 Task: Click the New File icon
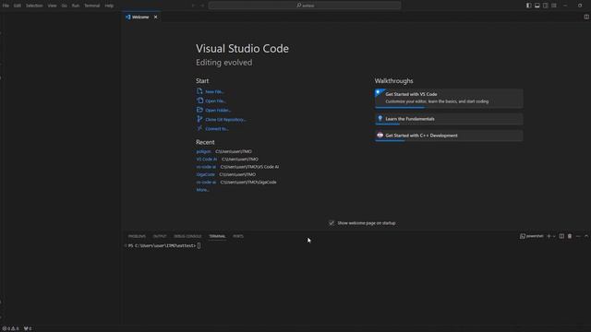pyautogui.click(x=199, y=91)
